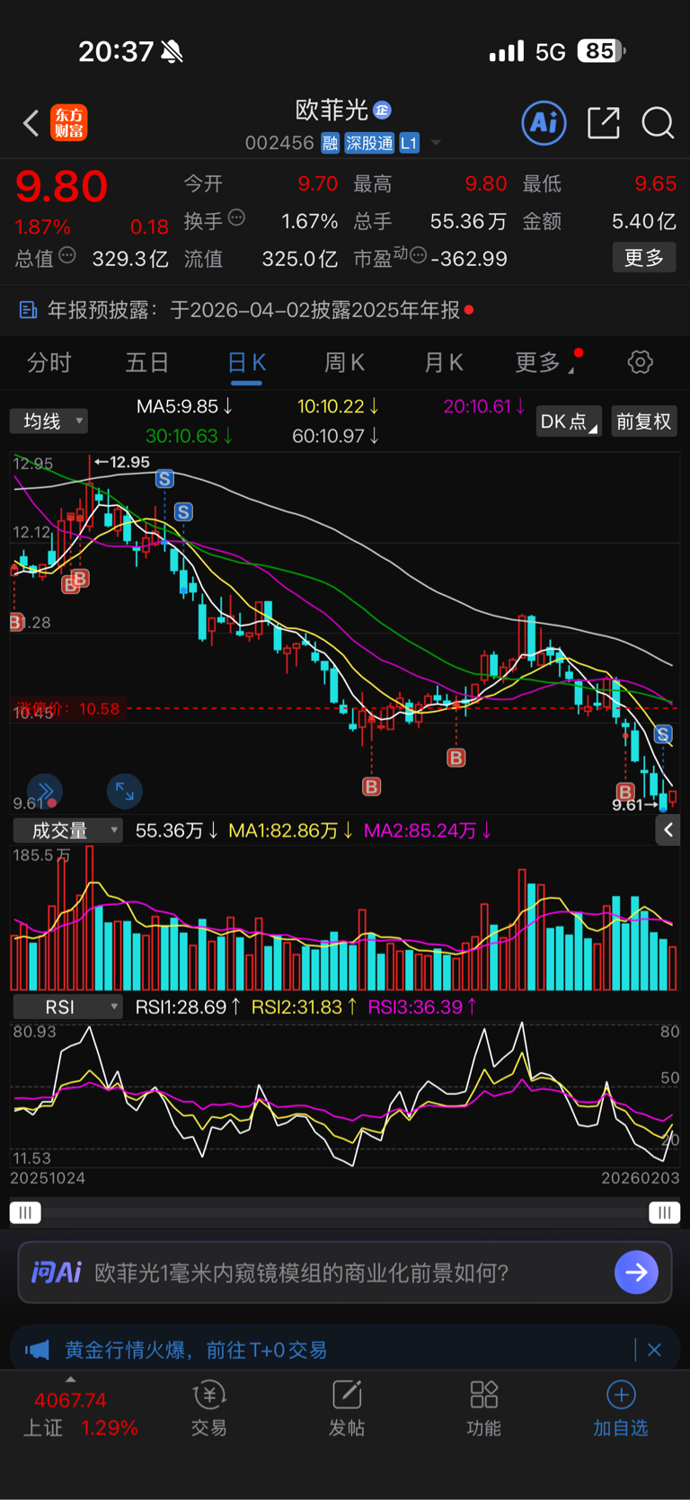Close the gold T+0 promo banner

tap(654, 1349)
